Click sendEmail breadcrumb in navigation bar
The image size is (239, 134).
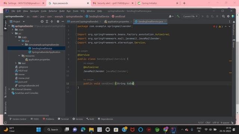(x=118, y=16)
